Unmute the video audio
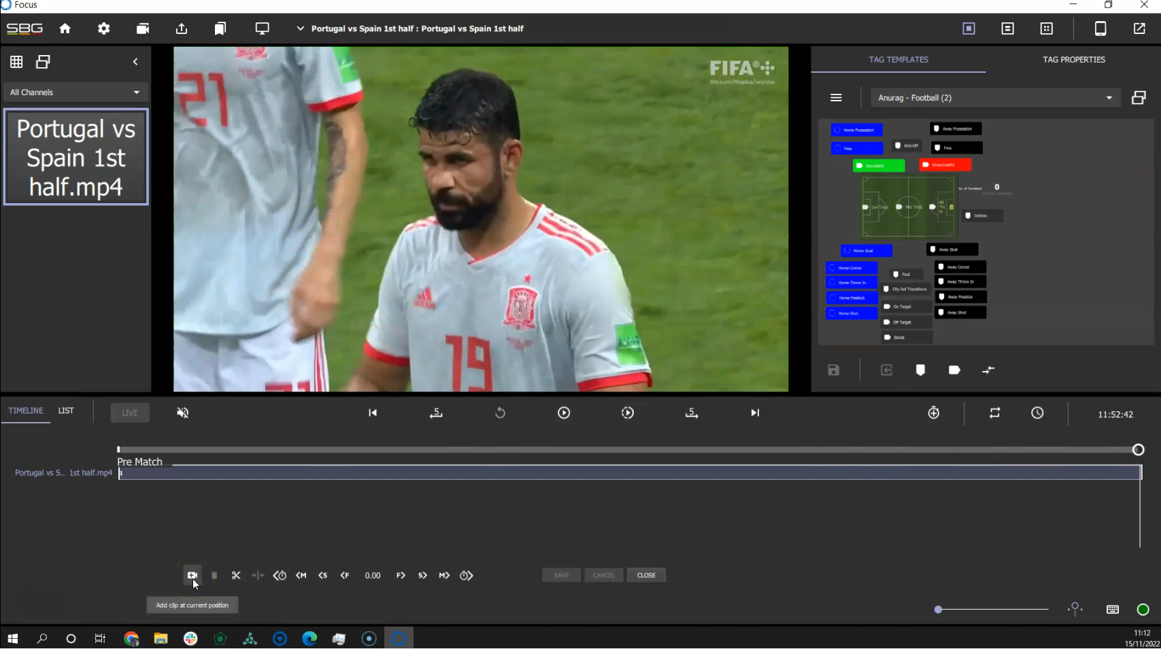 183,413
